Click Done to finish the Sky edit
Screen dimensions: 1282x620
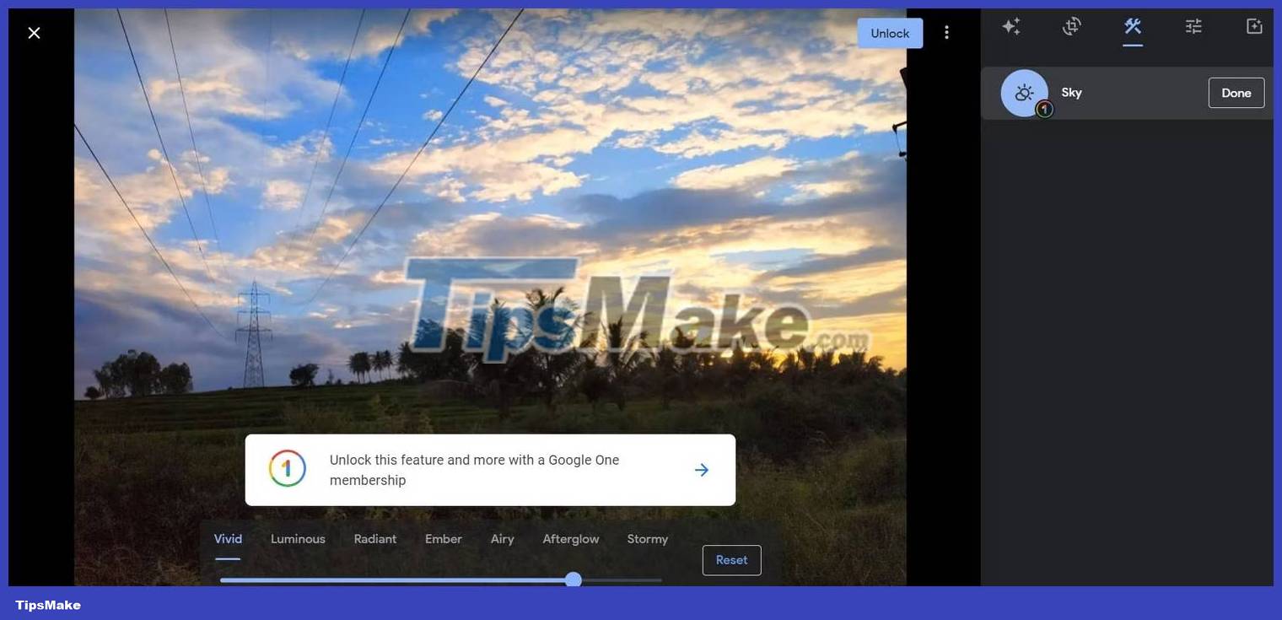(1236, 93)
